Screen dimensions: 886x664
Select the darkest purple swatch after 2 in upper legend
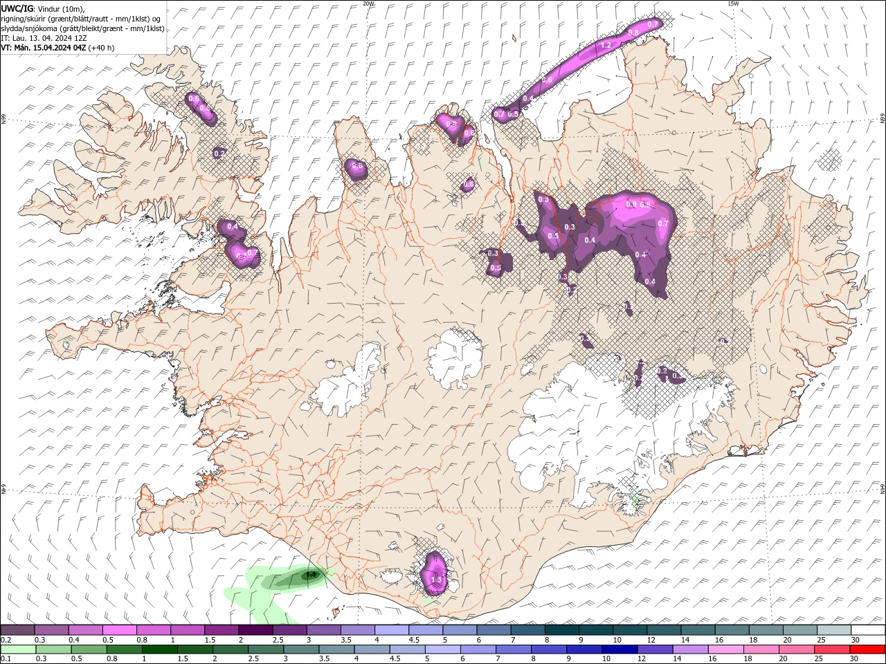(x=255, y=630)
